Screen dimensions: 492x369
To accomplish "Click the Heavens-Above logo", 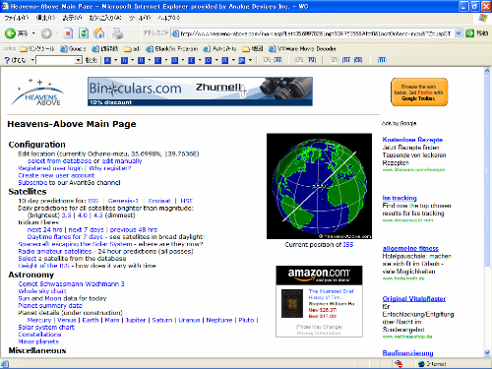I will coord(38,92).
